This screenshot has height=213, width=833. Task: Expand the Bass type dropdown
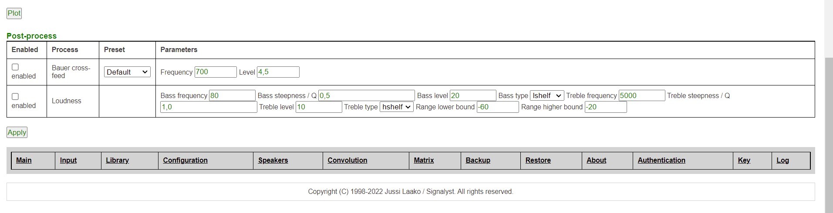pyautogui.click(x=547, y=95)
